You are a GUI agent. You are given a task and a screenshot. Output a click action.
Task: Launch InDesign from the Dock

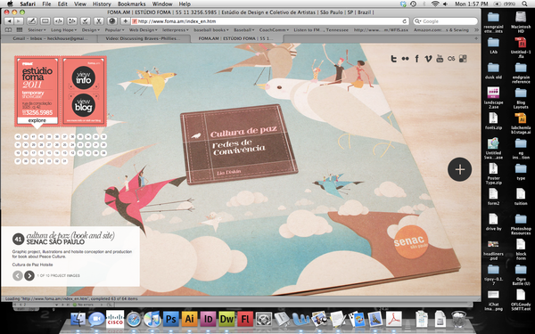pyautogui.click(x=208, y=320)
